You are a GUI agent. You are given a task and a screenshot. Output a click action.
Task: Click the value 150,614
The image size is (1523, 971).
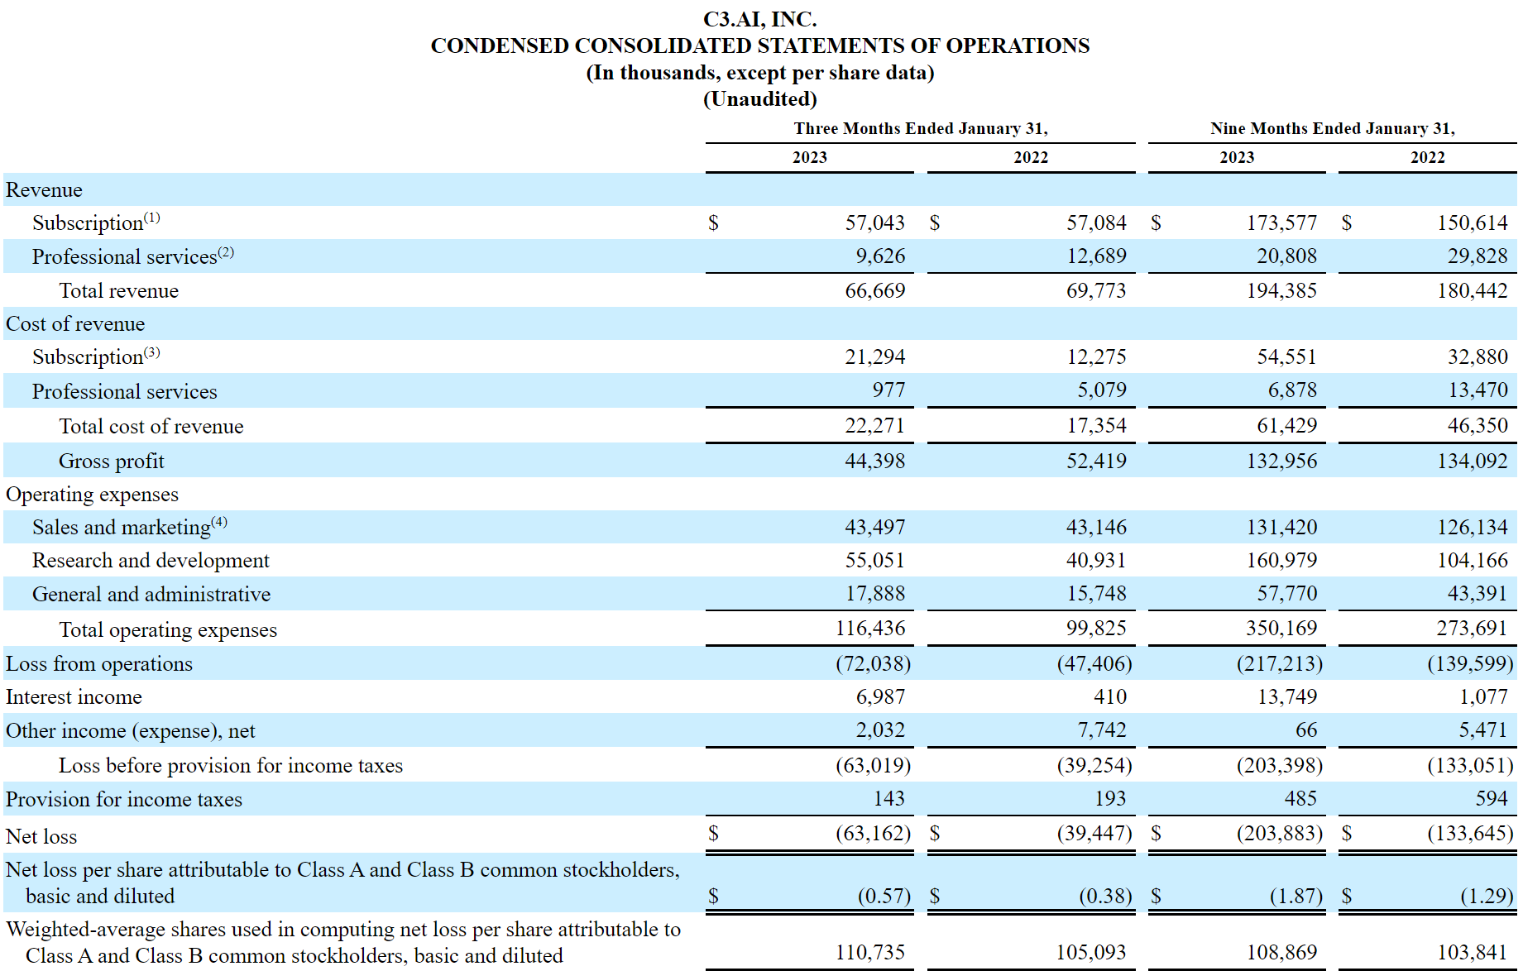(1473, 222)
